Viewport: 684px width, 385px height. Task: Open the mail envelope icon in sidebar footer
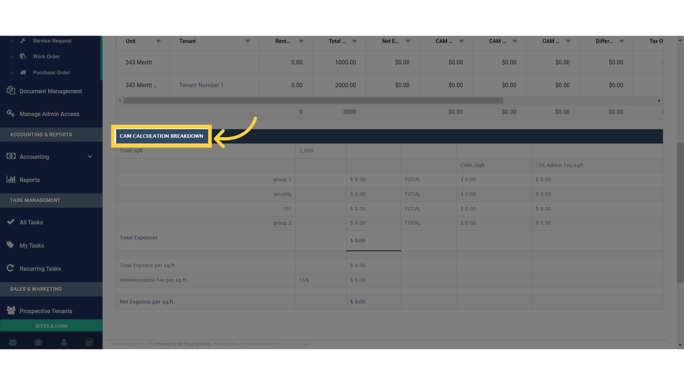(x=13, y=343)
